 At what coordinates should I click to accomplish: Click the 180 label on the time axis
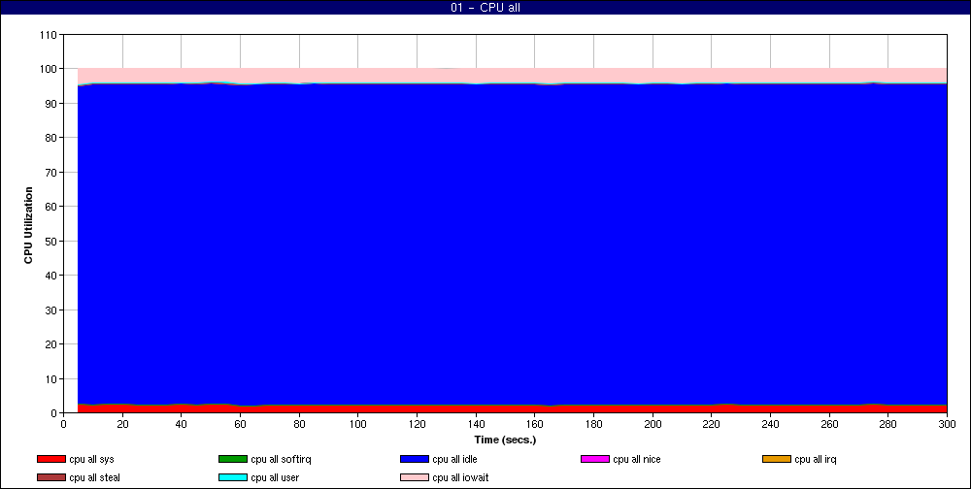pos(593,424)
